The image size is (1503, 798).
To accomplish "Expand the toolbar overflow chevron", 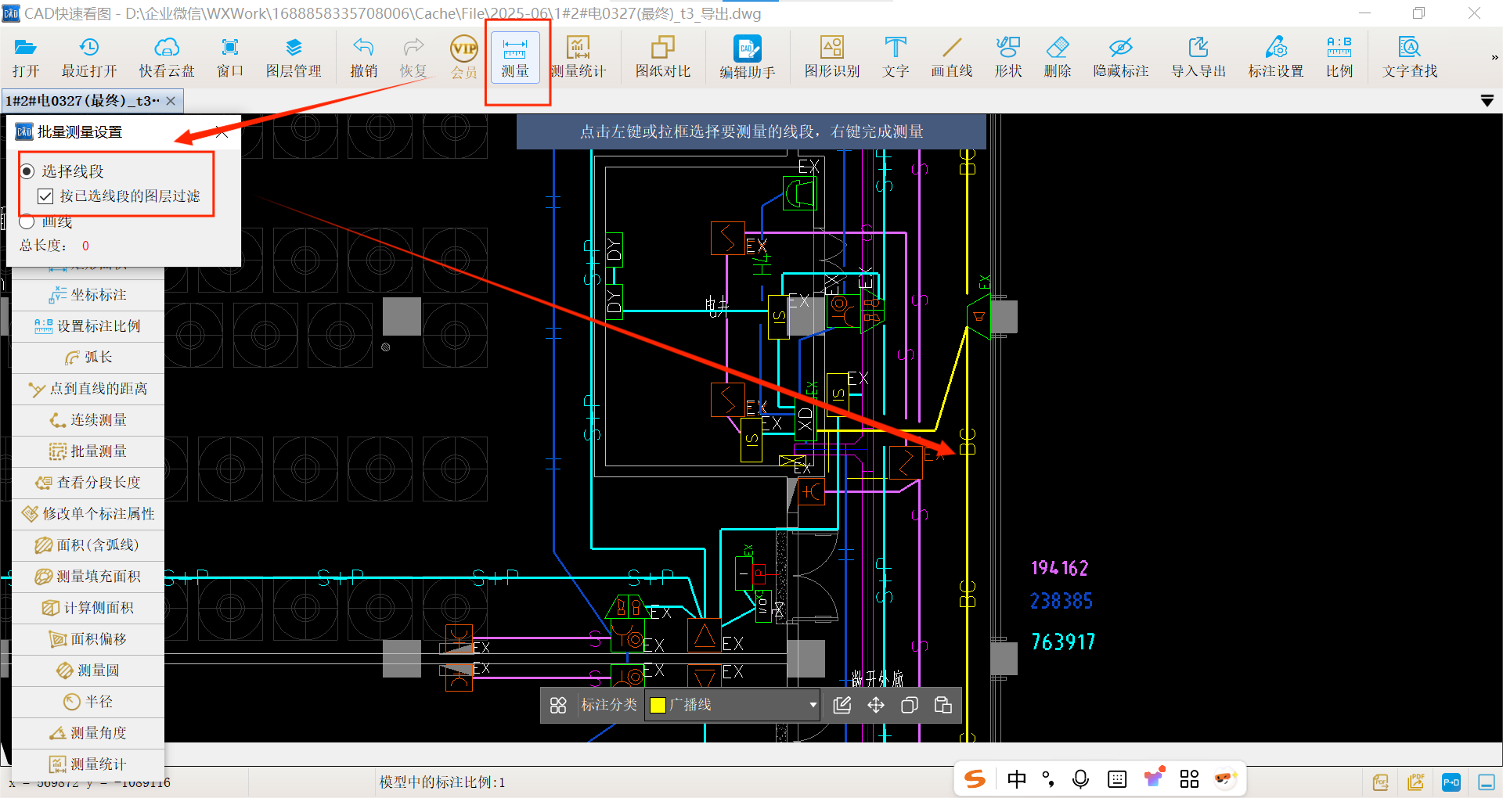I will point(1494,57).
